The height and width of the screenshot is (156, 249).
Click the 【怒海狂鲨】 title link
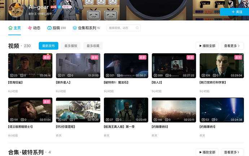[16, 83]
